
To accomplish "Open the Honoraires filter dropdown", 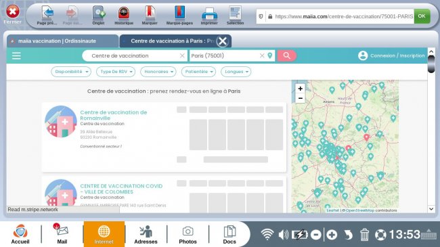I will 158,72.
